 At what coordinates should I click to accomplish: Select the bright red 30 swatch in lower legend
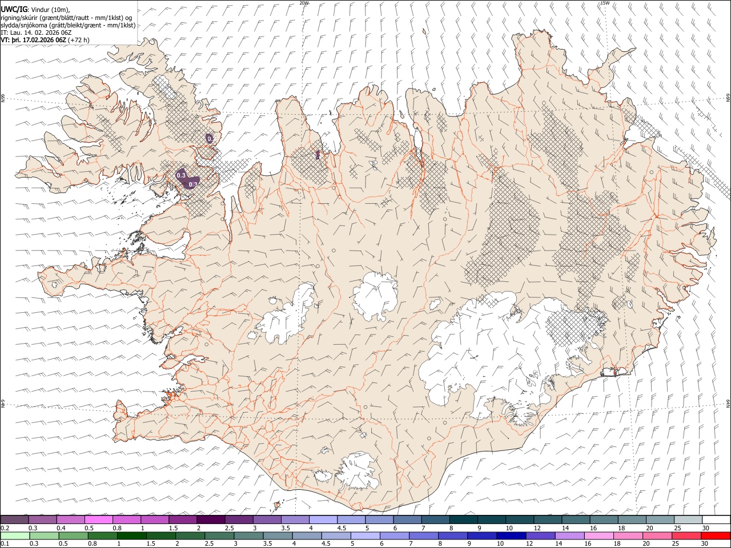(716, 535)
